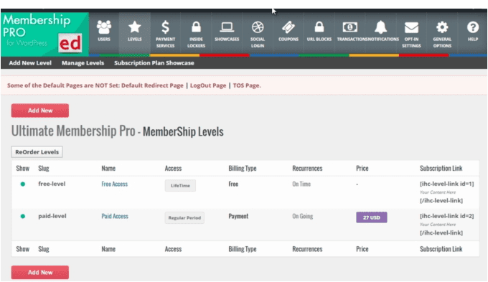Image resolution: width=488 pixels, height=282 pixels.
Task: Click the bottom Slug column footer
Action: click(44, 249)
